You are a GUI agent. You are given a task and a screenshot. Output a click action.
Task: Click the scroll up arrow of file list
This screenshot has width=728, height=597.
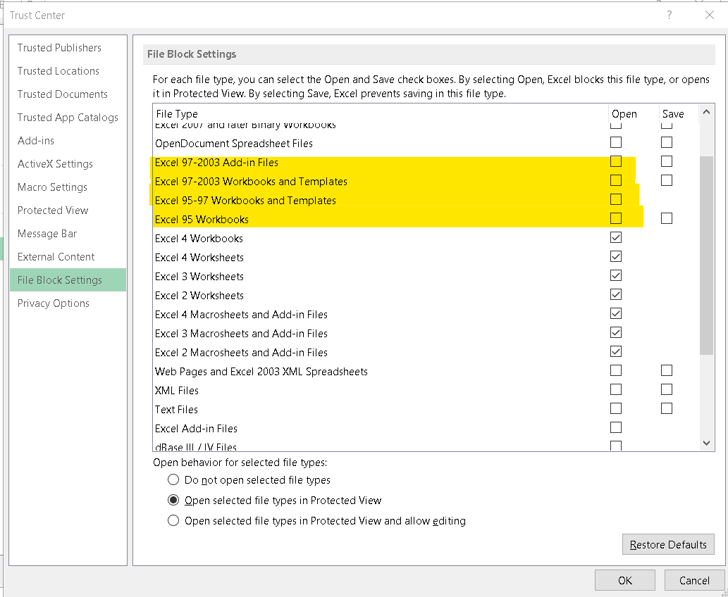pos(706,112)
